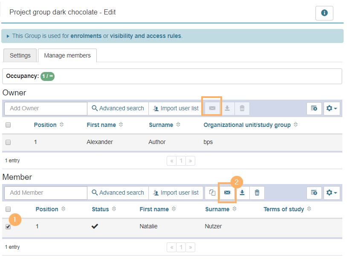
Task: Open the Manage members tab
Action: pos(67,55)
